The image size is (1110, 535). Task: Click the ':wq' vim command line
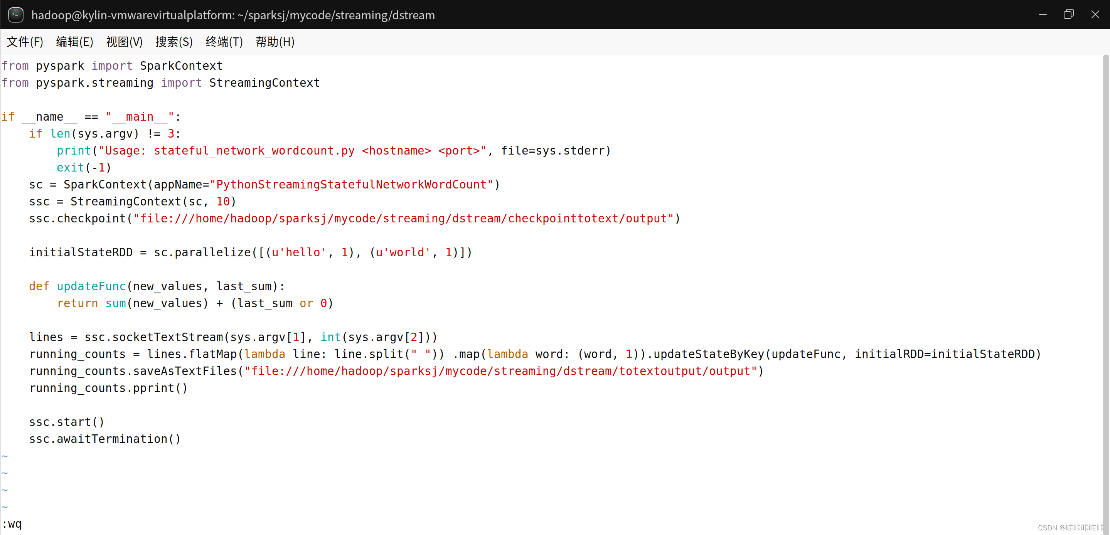12,524
